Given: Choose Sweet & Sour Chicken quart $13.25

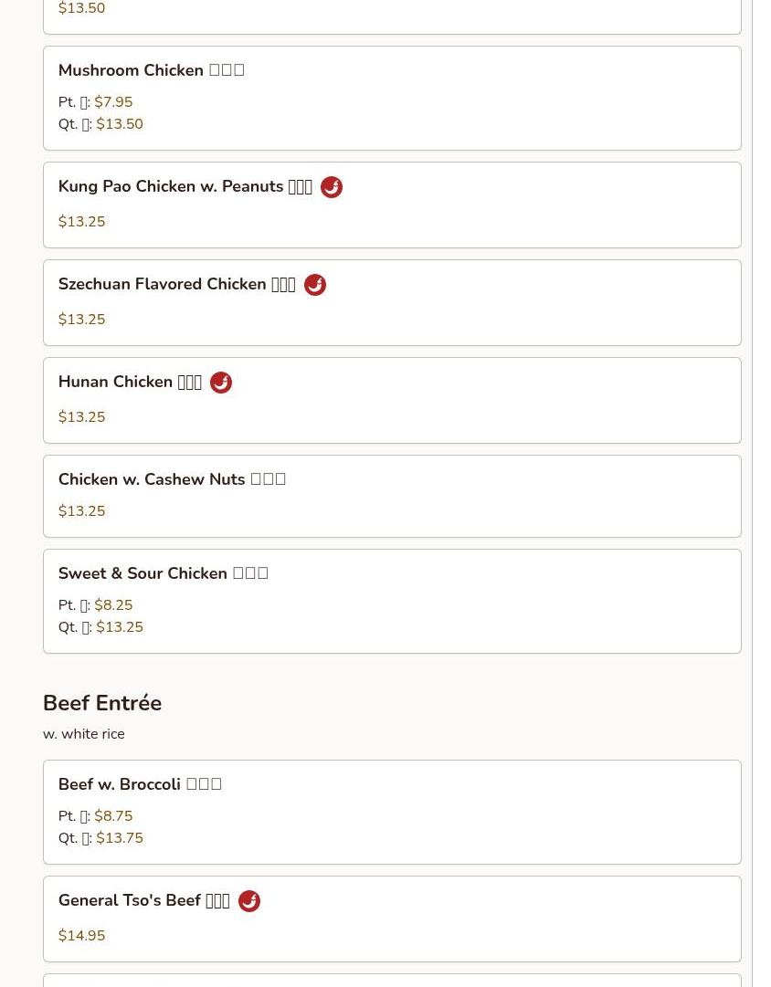Looking at the screenshot, I should 120,627.
